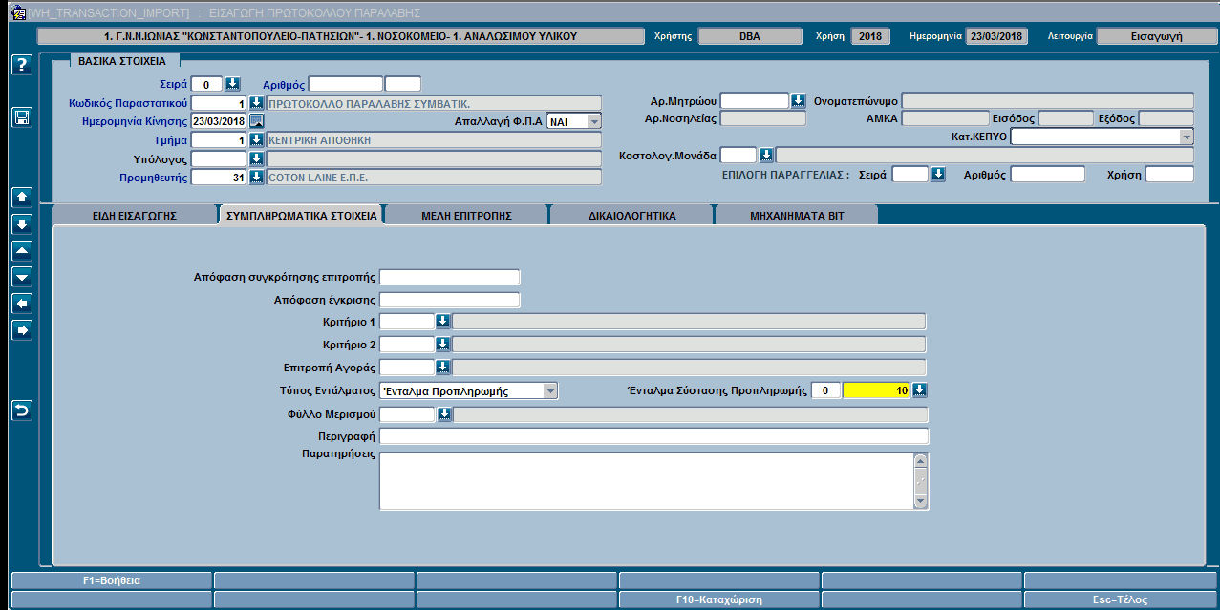The width and height of the screenshot is (1220, 610).
Task: Click the help question mark icon
Action: pos(22,65)
